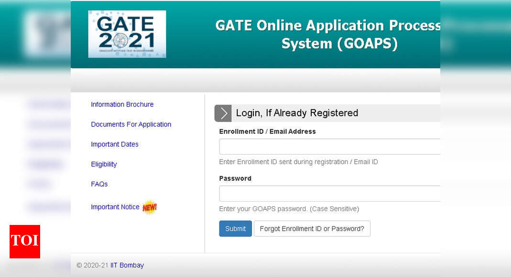Click Forgot Enrollment ID or Password?

coord(312,228)
